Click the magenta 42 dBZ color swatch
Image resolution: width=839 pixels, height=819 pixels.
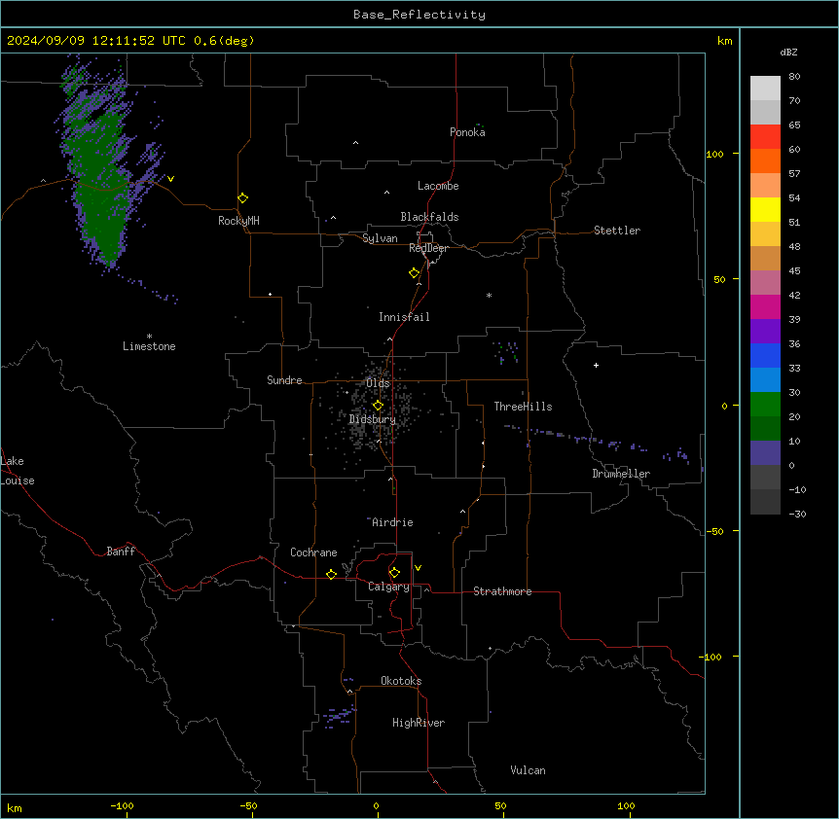765,306
